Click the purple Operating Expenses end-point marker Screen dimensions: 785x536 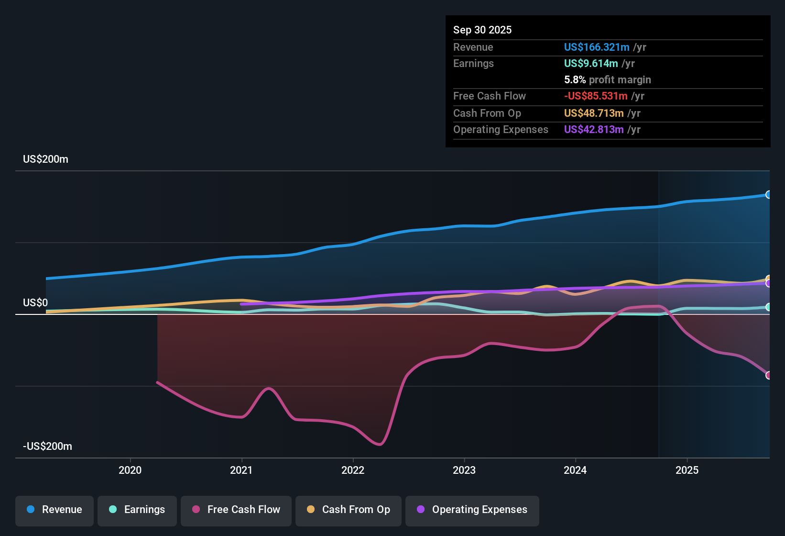pos(769,284)
